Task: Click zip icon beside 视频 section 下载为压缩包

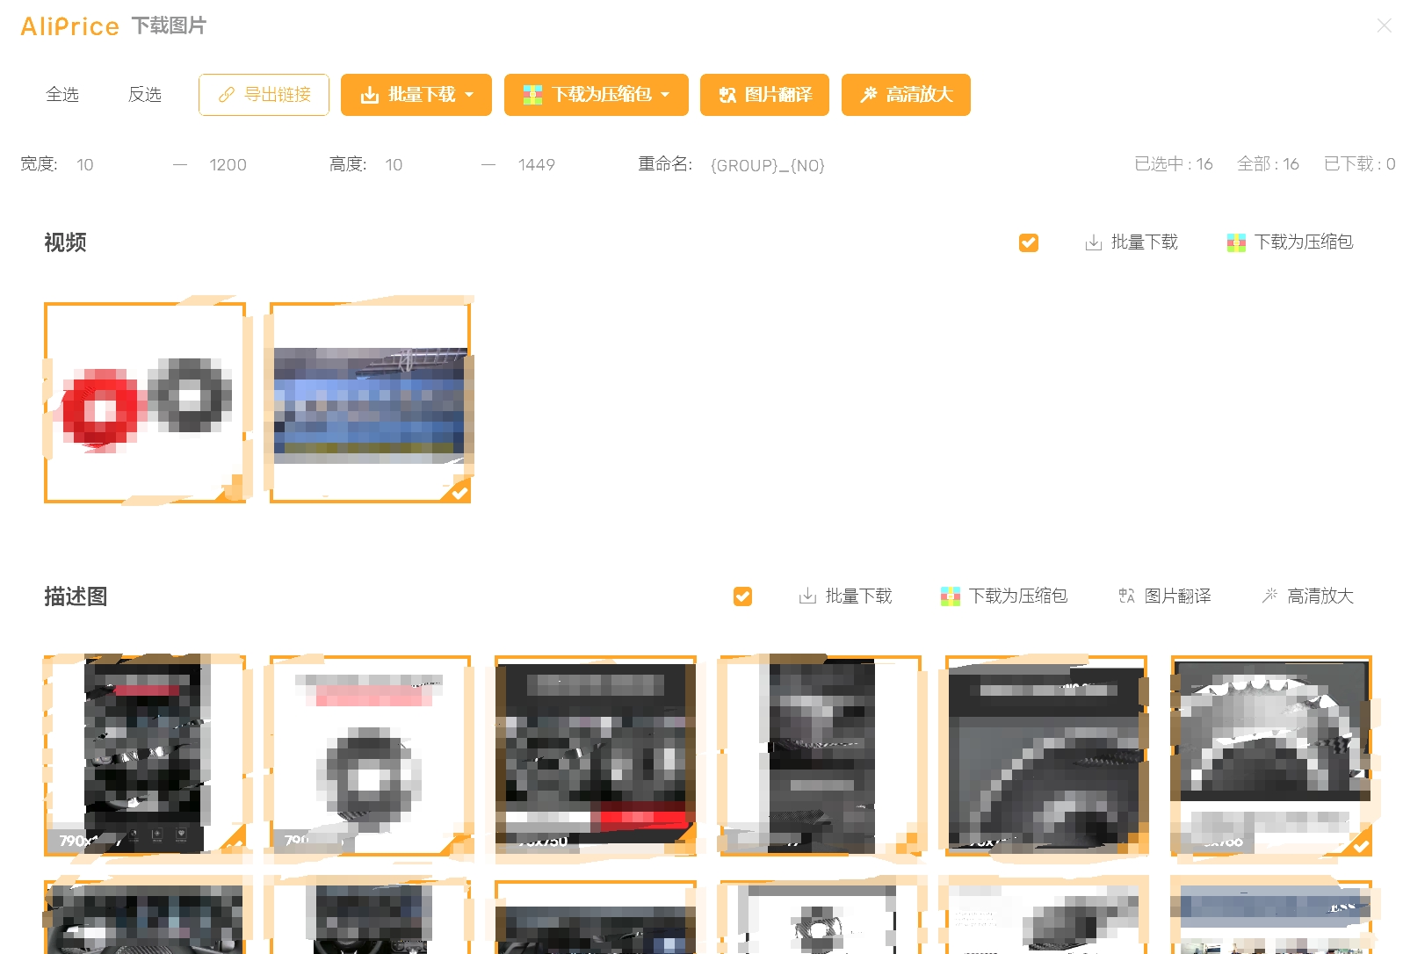Action: (x=1236, y=242)
